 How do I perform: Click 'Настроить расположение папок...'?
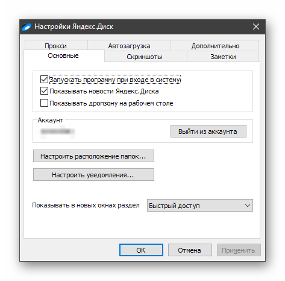pyautogui.click(x=93, y=156)
